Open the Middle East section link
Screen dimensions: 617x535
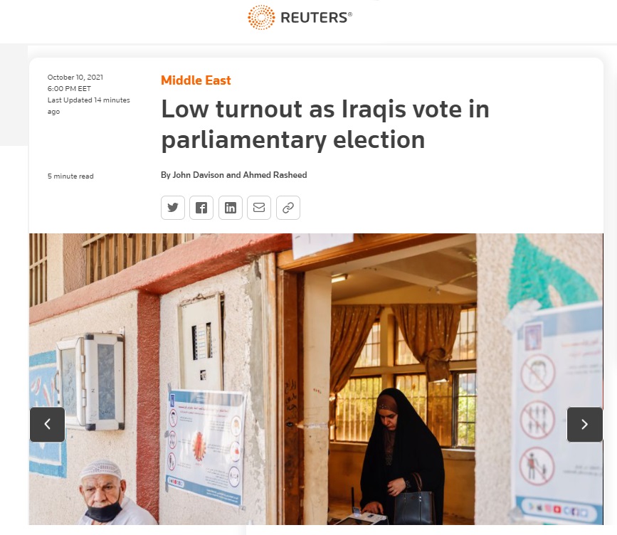coord(196,80)
